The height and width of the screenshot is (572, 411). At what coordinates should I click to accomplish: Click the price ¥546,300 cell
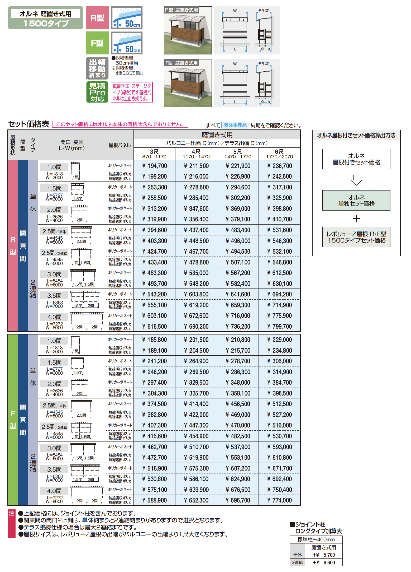pyautogui.click(x=279, y=241)
